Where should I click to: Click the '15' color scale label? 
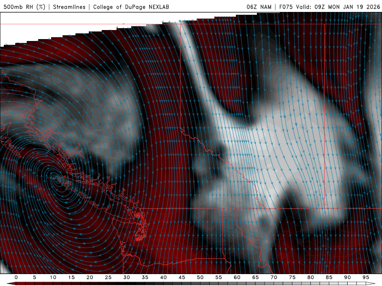coord(71,277)
